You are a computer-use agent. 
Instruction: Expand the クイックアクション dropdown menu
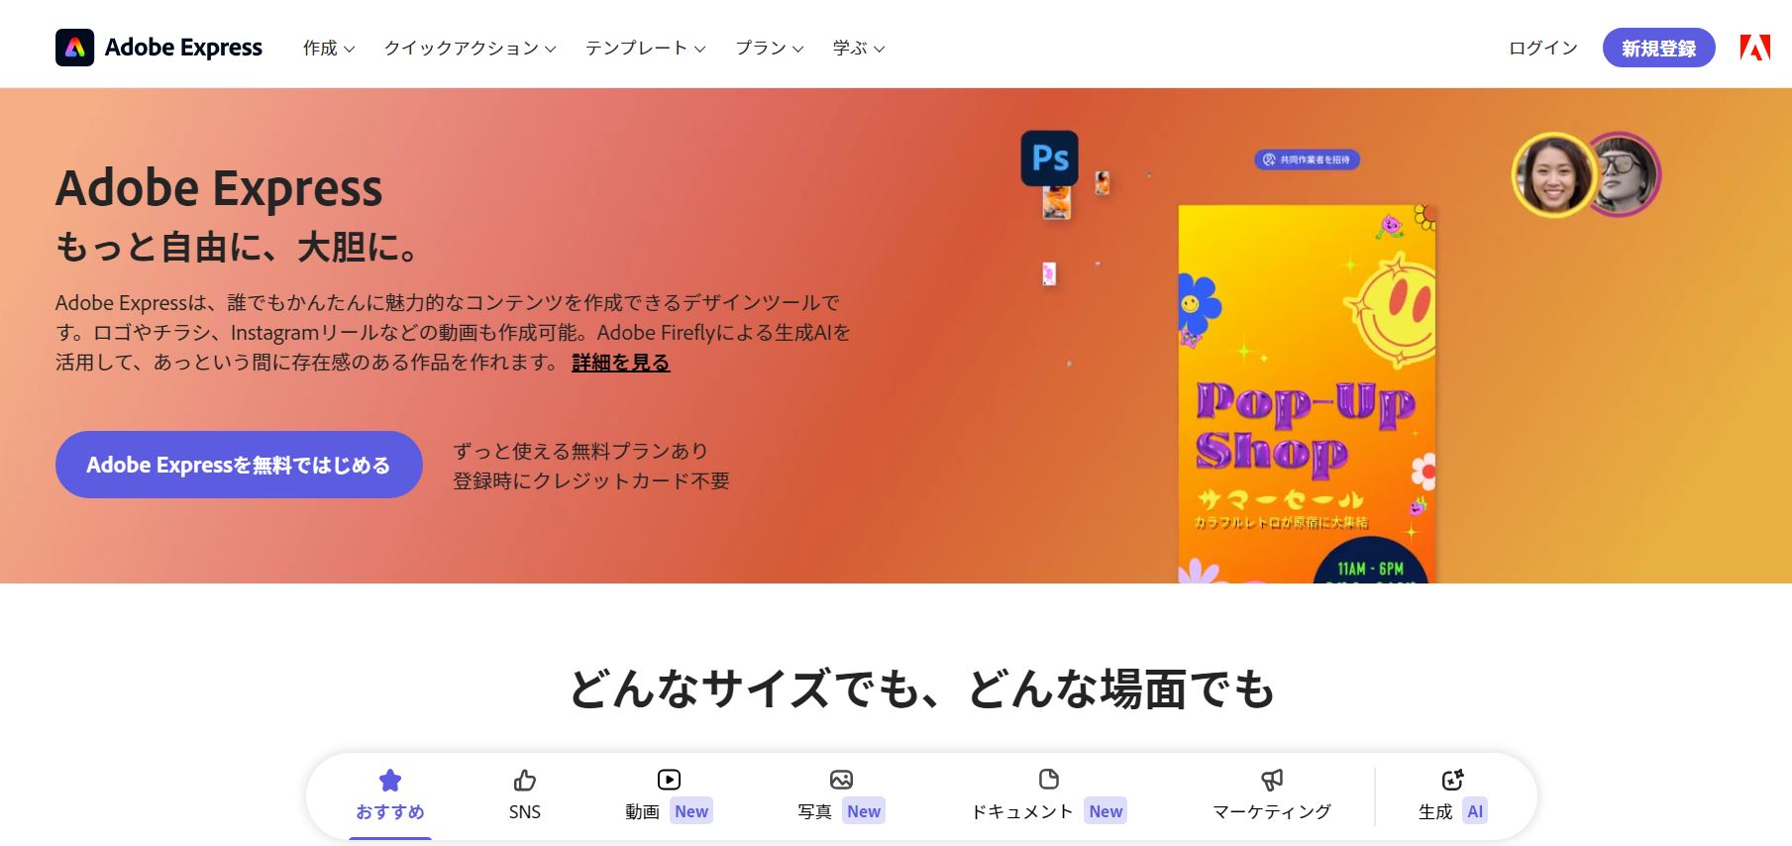471,48
